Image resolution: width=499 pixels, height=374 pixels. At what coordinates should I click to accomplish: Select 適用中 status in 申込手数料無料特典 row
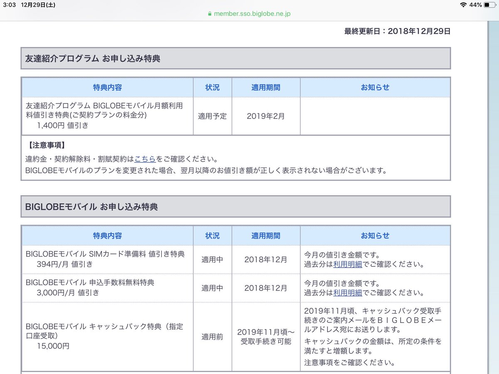click(x=212, y=288)
